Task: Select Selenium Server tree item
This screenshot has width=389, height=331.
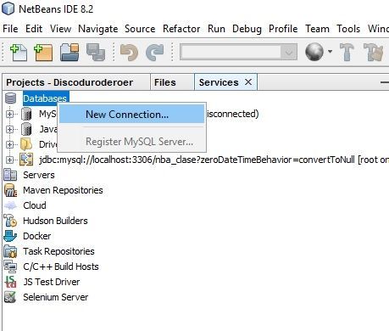Action: pyautogui.click(x=55, y=297)
